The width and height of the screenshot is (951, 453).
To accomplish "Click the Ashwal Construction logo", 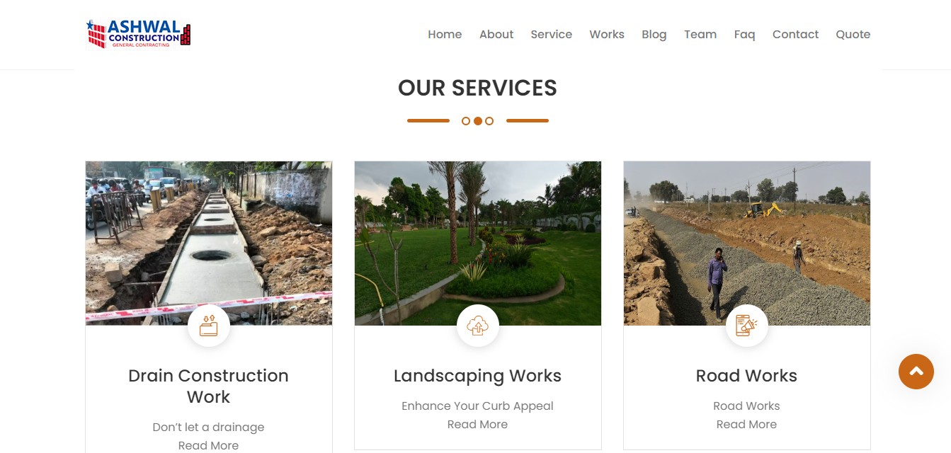I will (139, 34).
